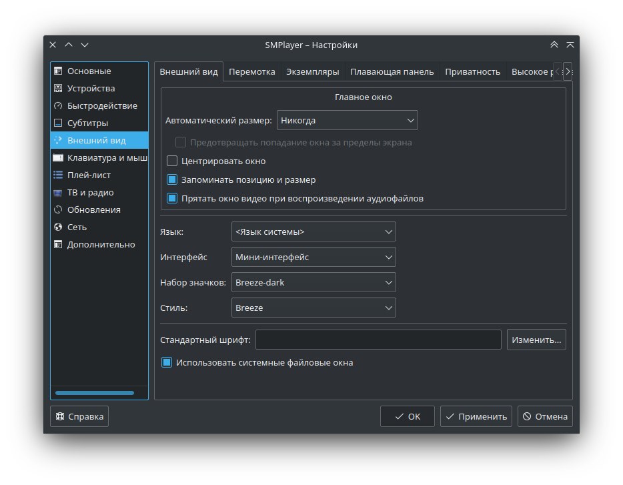Screen dimensions: 623x485
Task: Switch to the Плавающая панель tab
Action: point(392,72)
